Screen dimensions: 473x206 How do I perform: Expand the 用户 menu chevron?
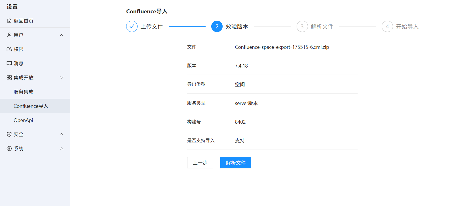coord(62,35)
